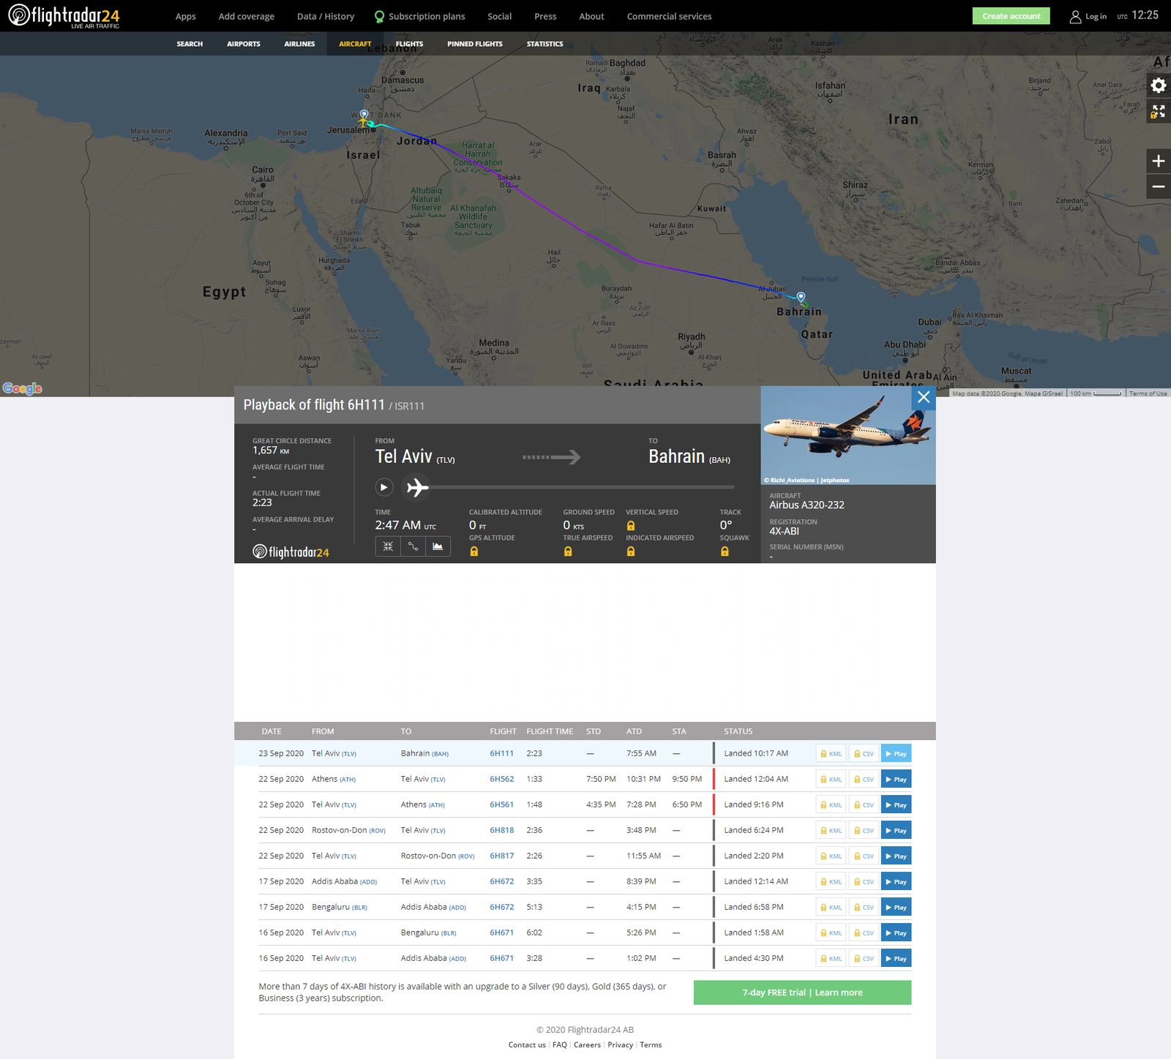
Task: Select the Aircraft tab
Action: pos(355,44)
